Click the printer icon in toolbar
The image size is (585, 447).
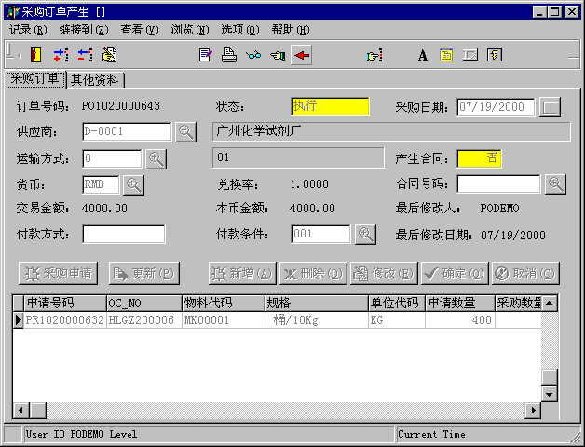click(229, 55)
